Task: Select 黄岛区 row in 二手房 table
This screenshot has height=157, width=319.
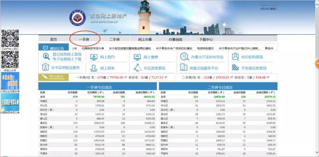Action: 218,123
